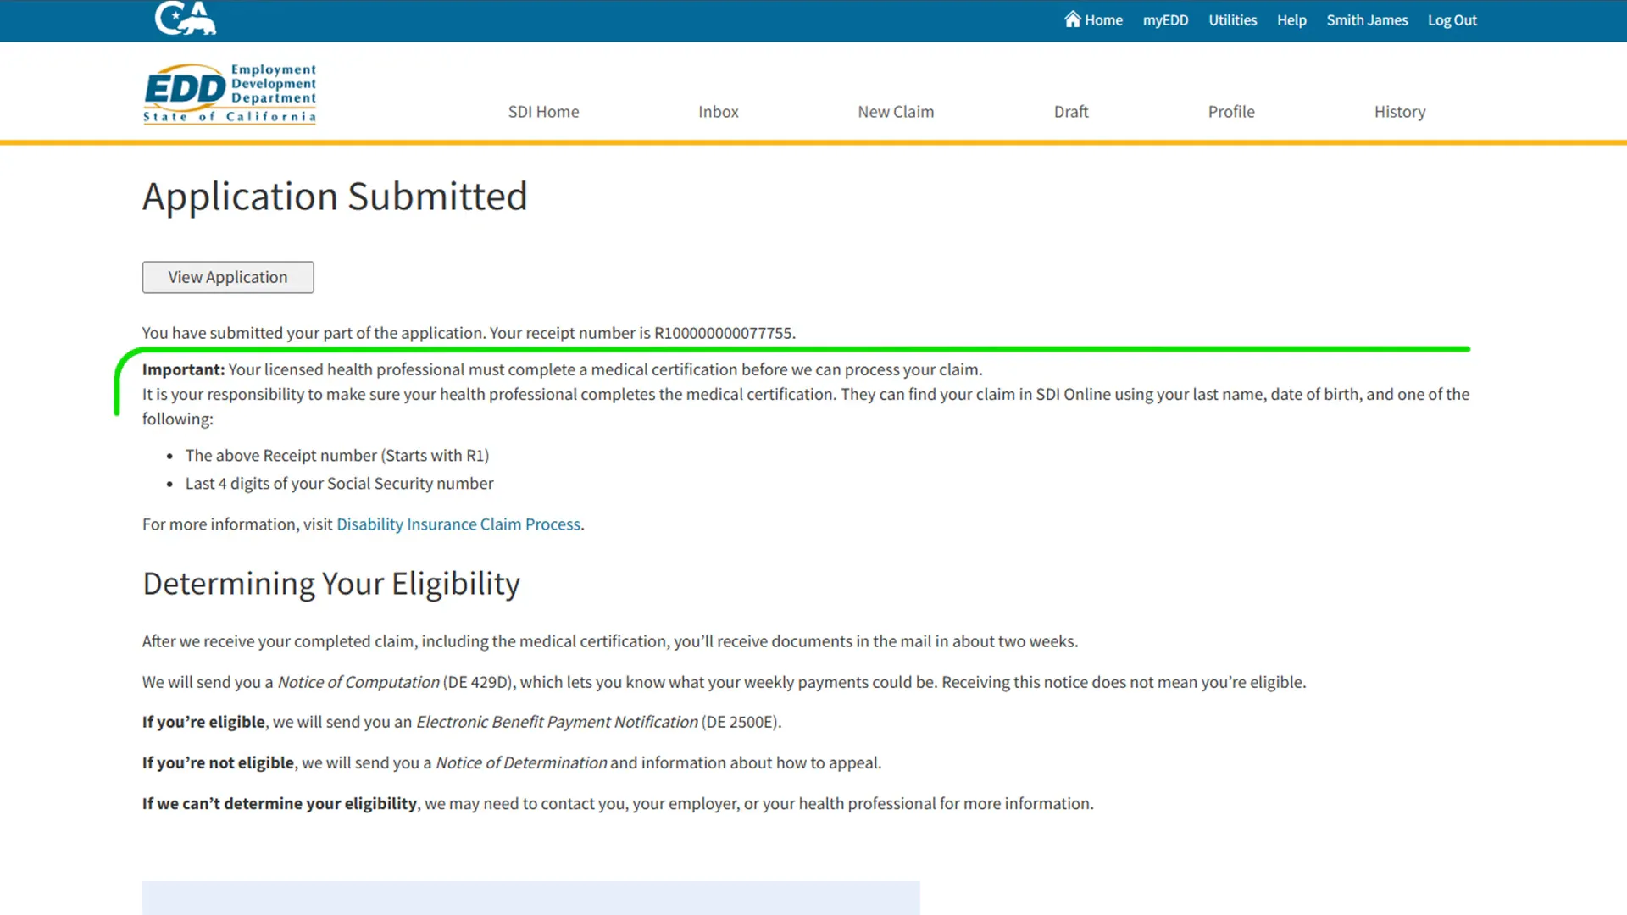Screen dimensions: 1627x915
Task: Open the Draft tab
Action: 1071,112
